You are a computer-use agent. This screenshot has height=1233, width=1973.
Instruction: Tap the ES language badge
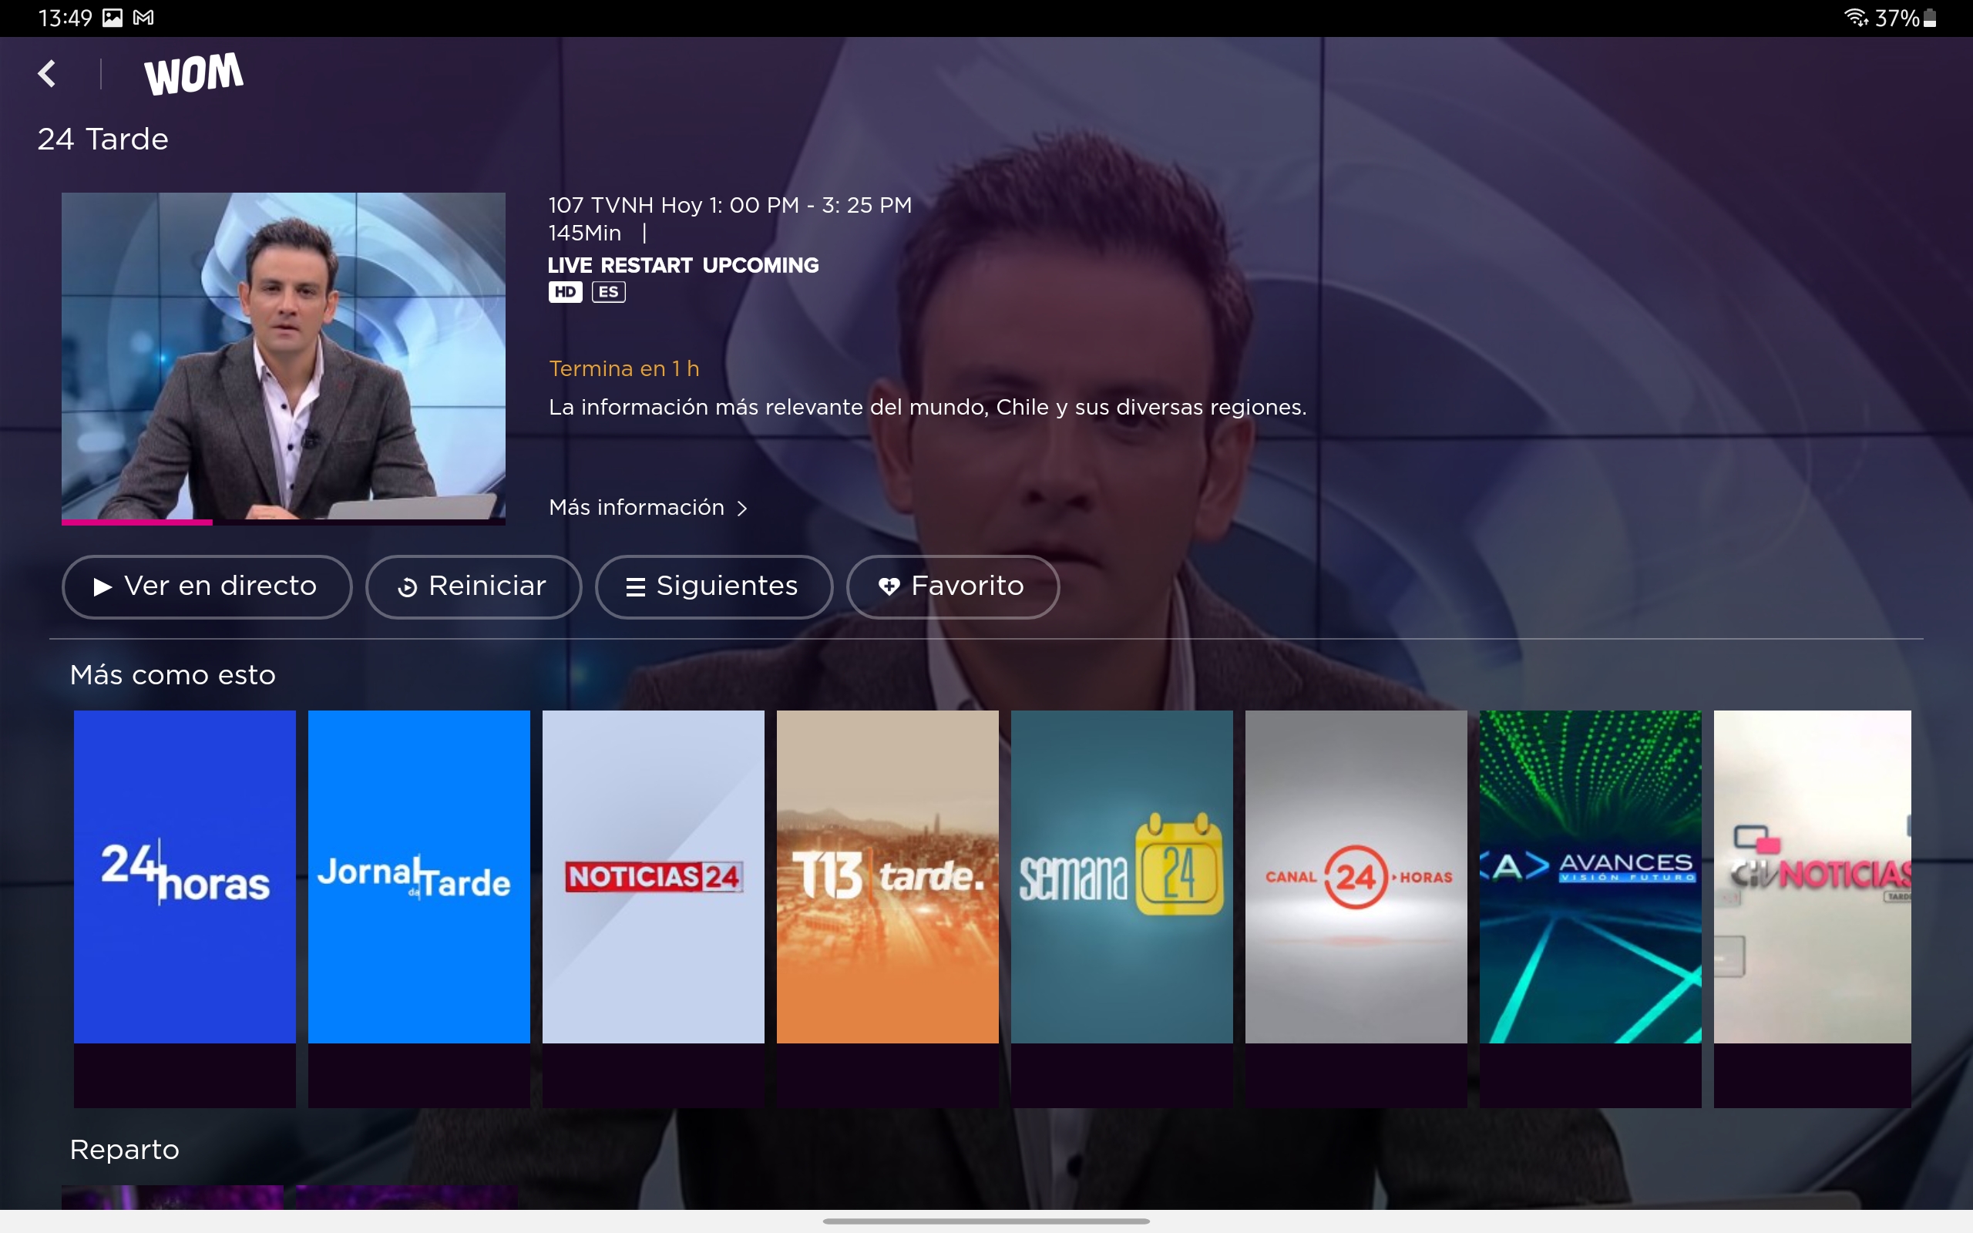tap(608, 292)
